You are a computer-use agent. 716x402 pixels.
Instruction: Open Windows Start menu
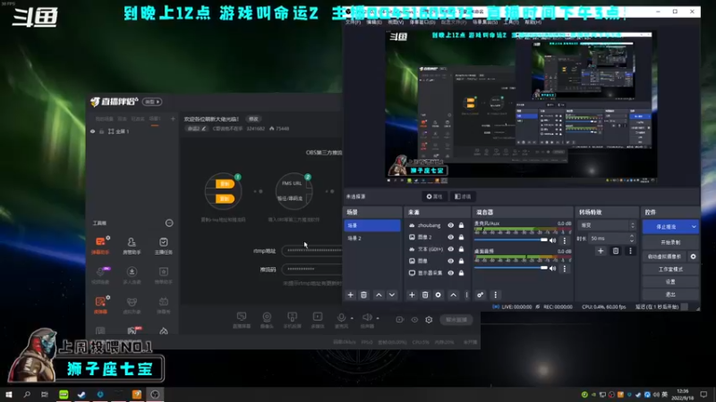tap(9, 394)
